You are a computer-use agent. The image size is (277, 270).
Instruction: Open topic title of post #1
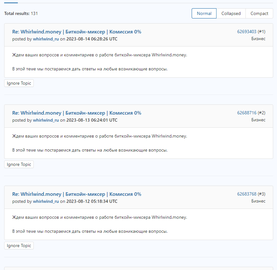[77, 32]
